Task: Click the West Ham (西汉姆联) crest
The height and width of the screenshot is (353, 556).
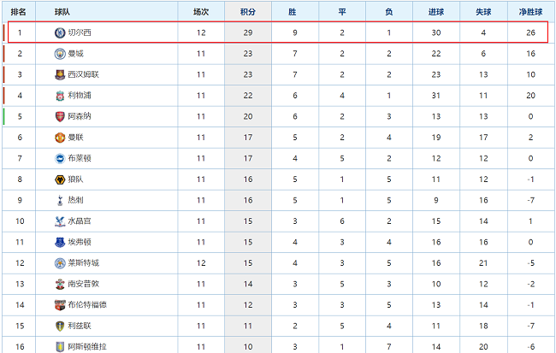Action: [60, 74]
